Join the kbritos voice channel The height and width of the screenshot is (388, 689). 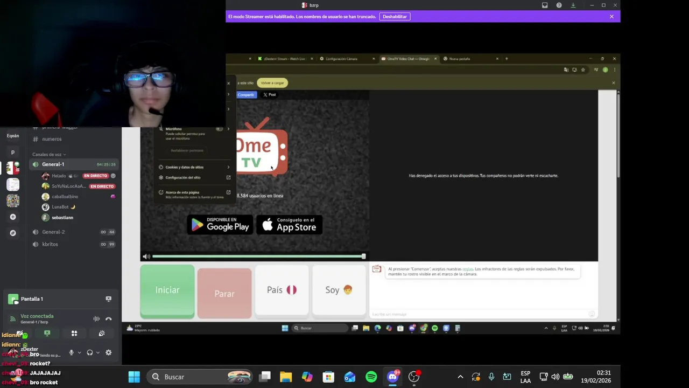pos(74,244)
